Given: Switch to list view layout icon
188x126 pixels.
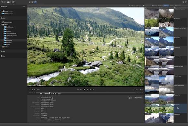Looking at the screenshot, I should (x=30, y=2).
